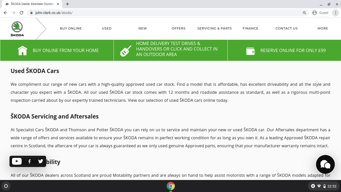Click the car key icon in banner
The image size is (341, 192).
pos(126,51)
